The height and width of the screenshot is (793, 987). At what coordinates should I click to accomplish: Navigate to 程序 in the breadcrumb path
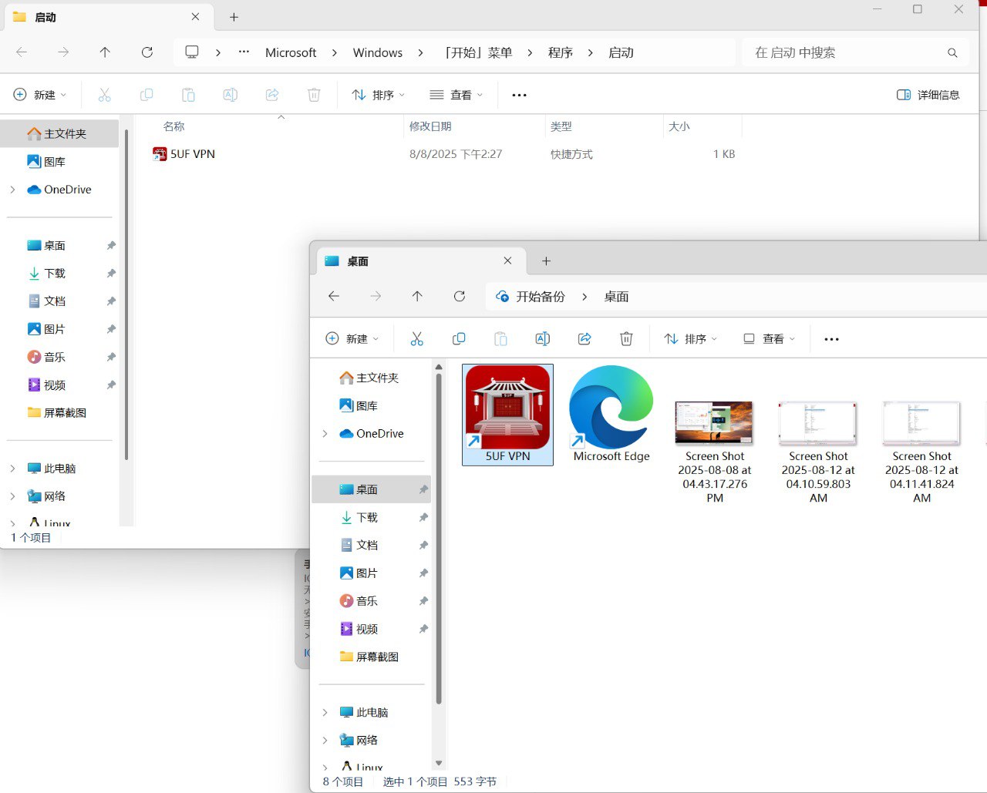click(x=560, y=52)
